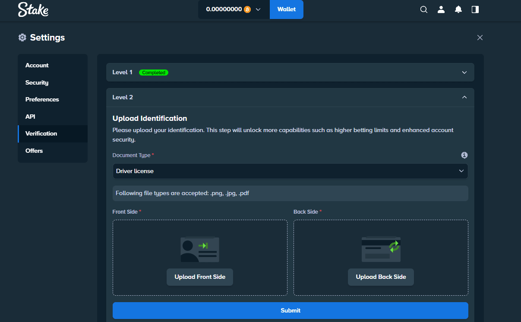Viewport: 521px width, 322px height.
Task: Check notifications via the bell icon
Action: click(x=458, y=9)
